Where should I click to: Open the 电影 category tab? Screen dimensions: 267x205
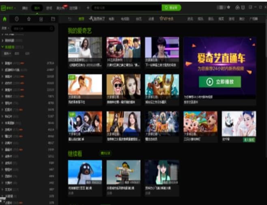111,19
